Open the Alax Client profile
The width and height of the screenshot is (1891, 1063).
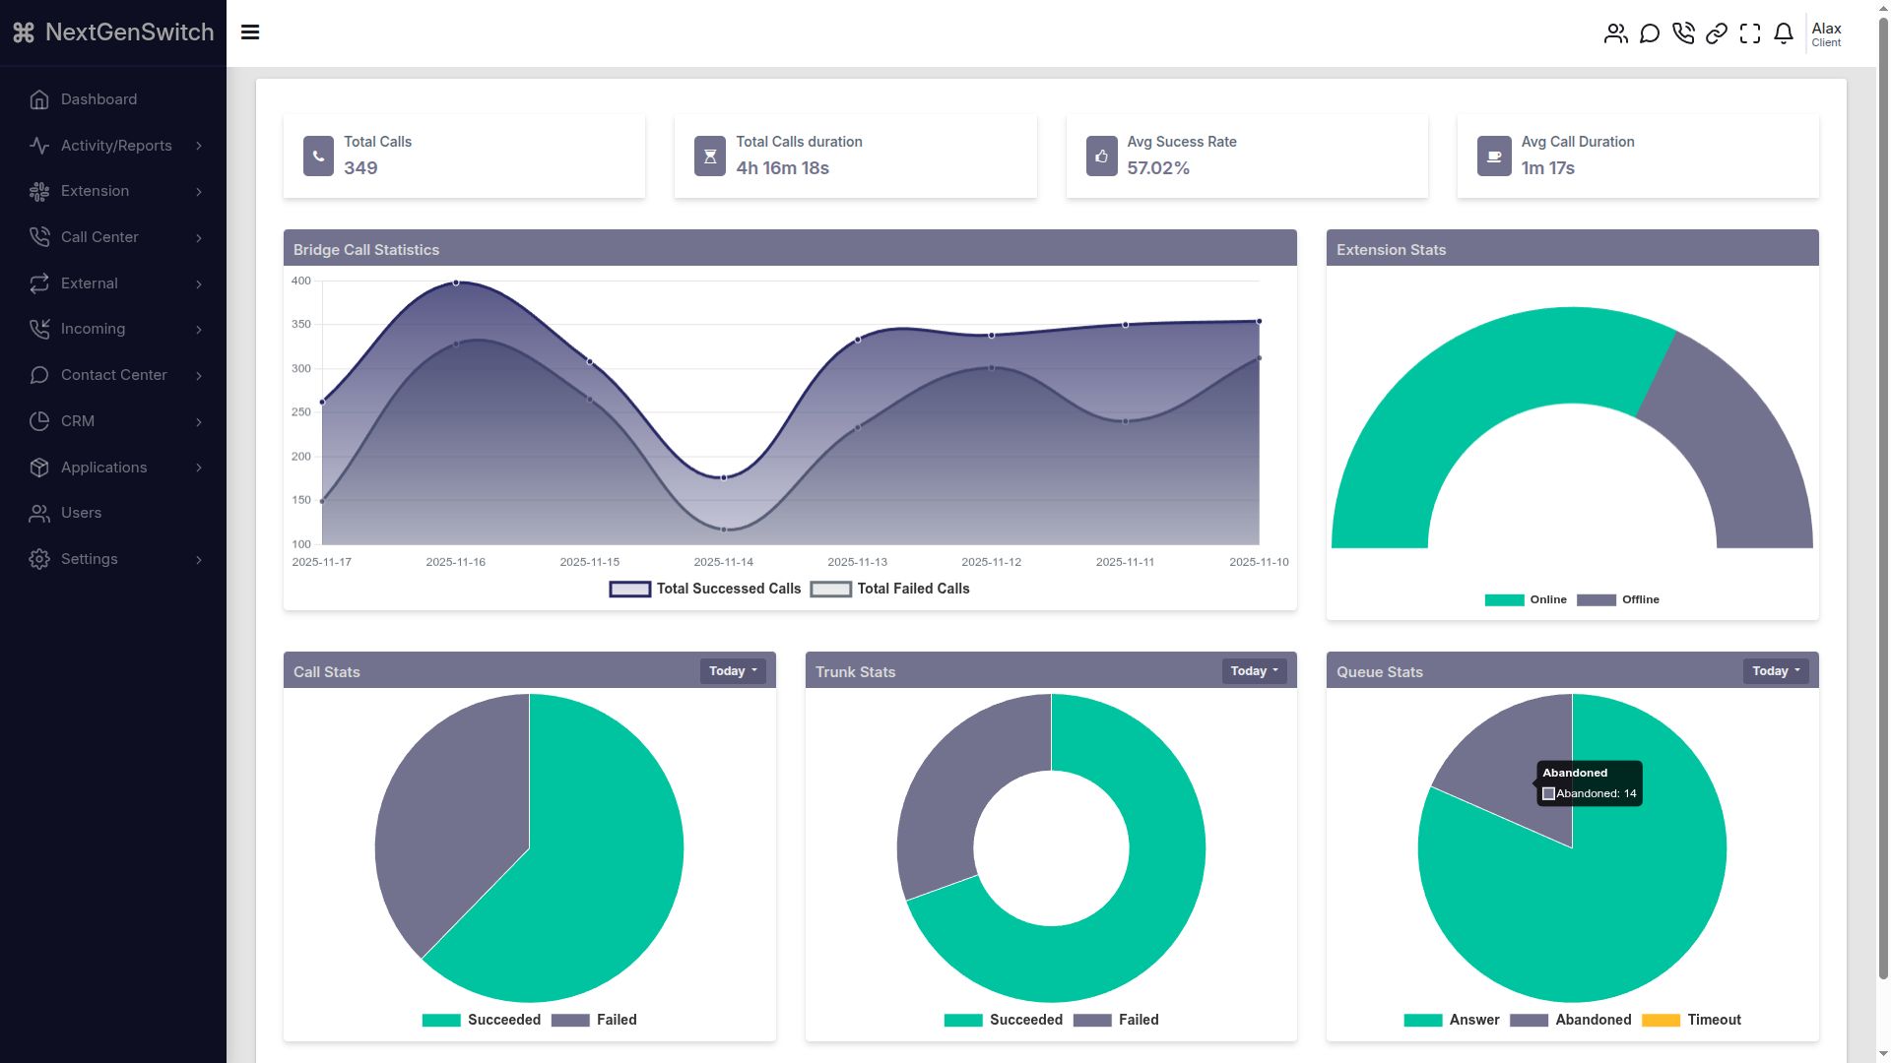(1826, 33)
